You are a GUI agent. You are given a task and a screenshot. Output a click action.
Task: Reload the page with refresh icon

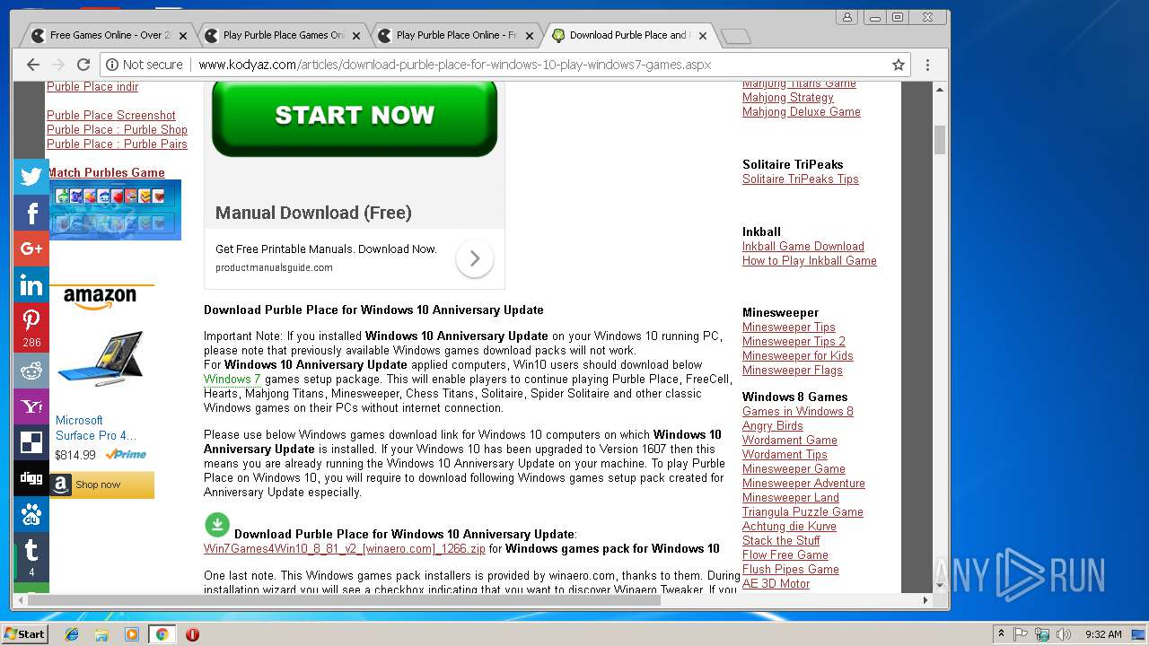[x=83, y=65]
